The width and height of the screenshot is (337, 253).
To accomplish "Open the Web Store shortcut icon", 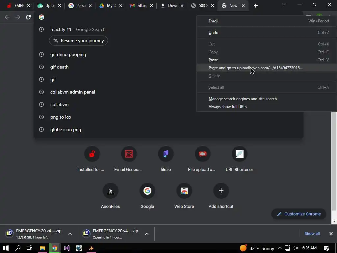I will 184,191.
